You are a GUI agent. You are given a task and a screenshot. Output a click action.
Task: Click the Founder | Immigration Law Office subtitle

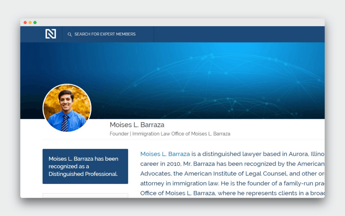click(x=170, y=134)
